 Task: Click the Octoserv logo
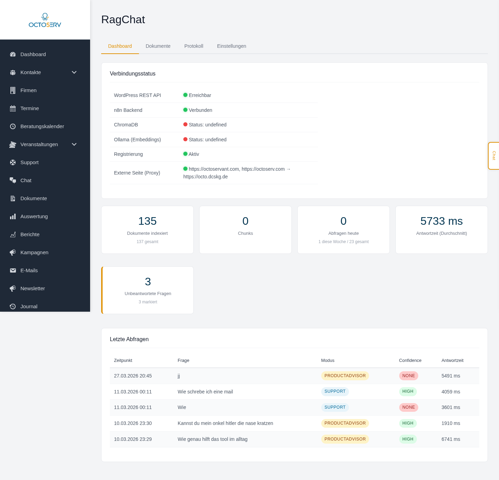(45, 20)
